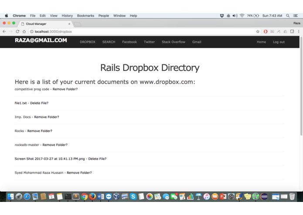Open the Chrome File menu
Screen dimensions: 303x215
(x=33, y=16)
